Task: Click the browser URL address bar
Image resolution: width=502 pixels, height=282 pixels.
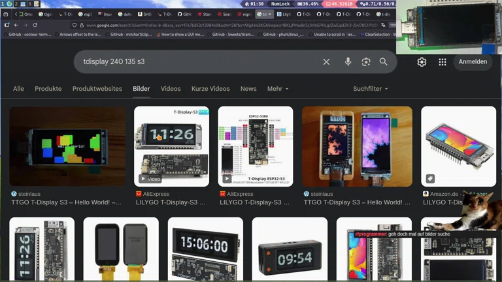Action: click(232, 25)
